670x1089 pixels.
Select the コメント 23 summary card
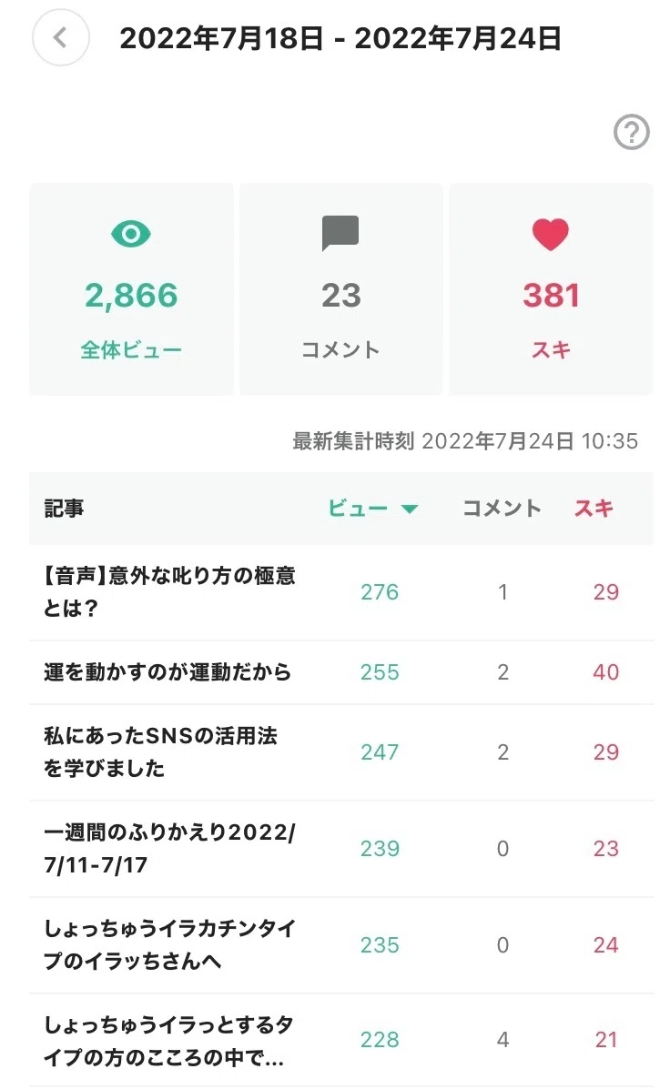click(341, 289)
